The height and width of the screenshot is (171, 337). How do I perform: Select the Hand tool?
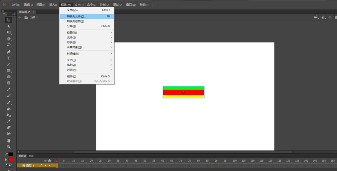pyautogui.click(x=9, y=140)
